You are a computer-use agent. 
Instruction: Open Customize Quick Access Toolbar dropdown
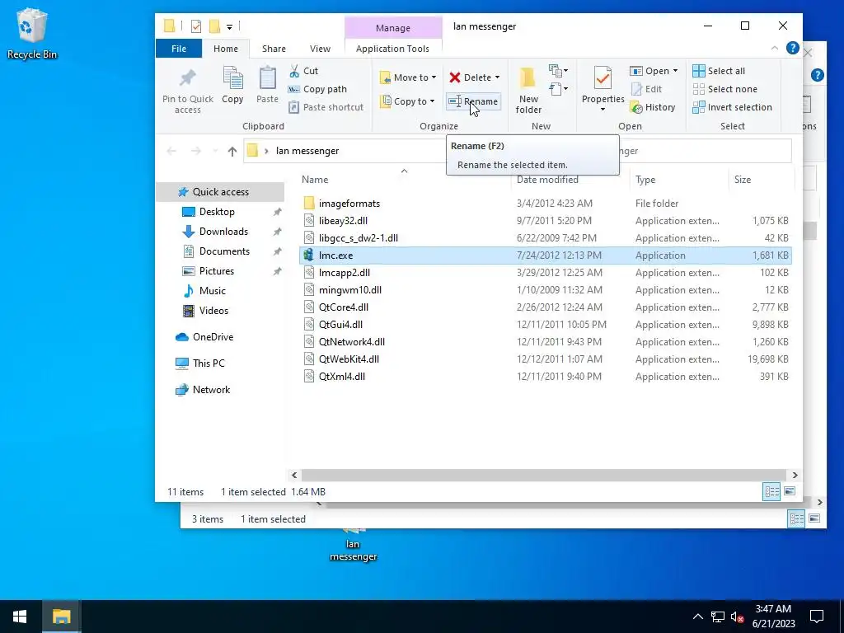pyautogui.click(x=229, y=26)
